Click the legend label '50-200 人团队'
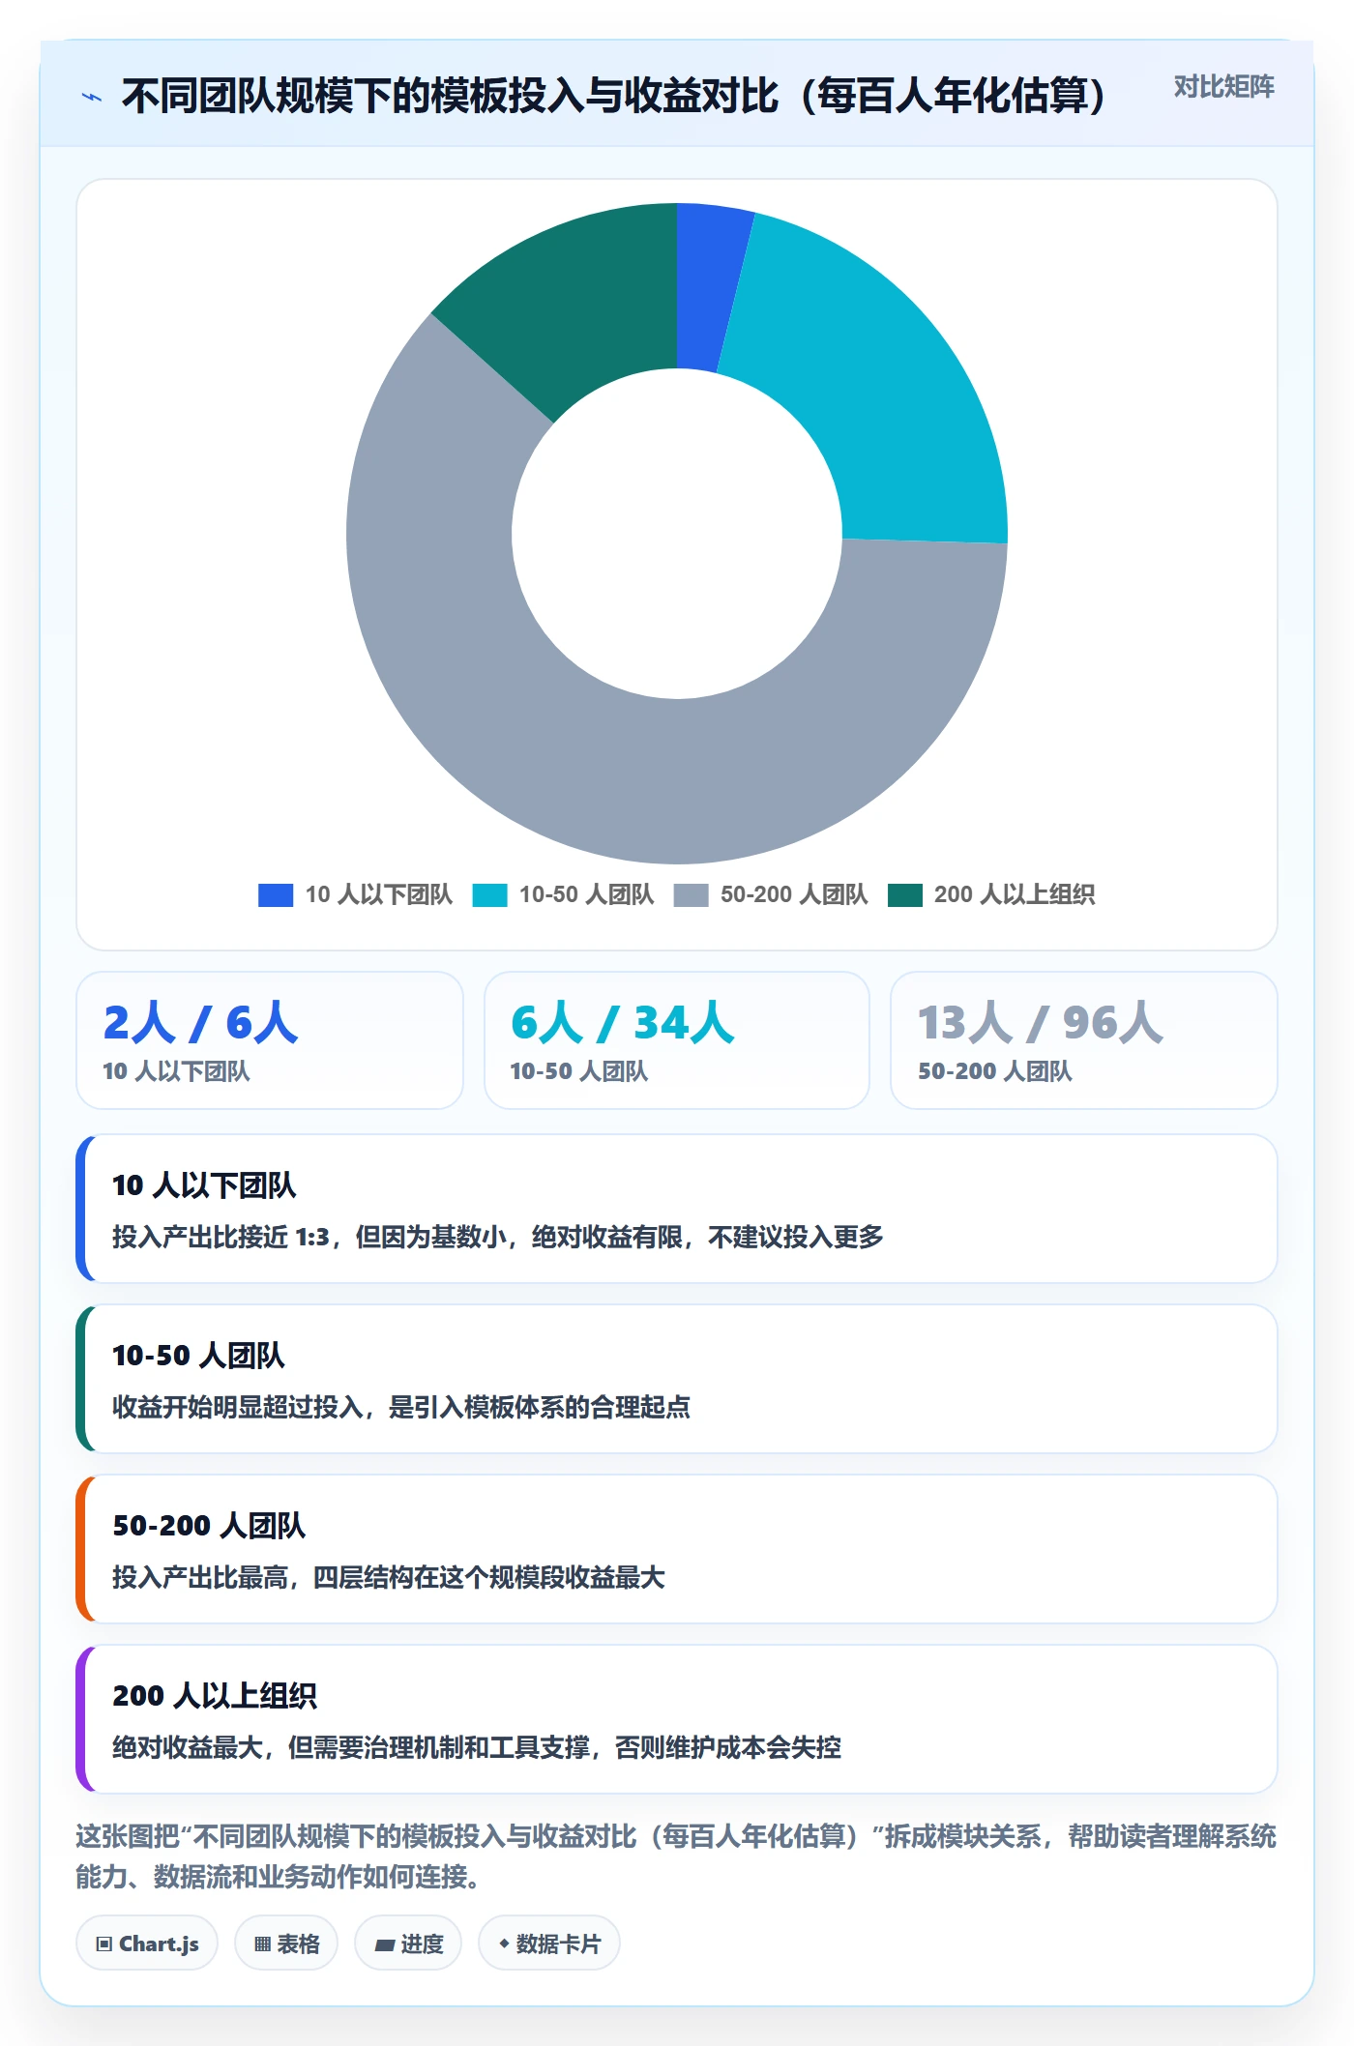This screenshot has height=2046, width=1354. (x=794, y=895)
